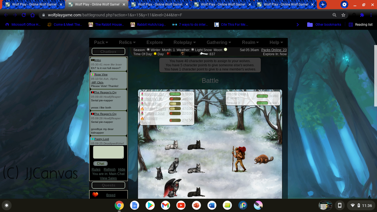
Task: Expand the Help menu
Action: pos(276,42)
